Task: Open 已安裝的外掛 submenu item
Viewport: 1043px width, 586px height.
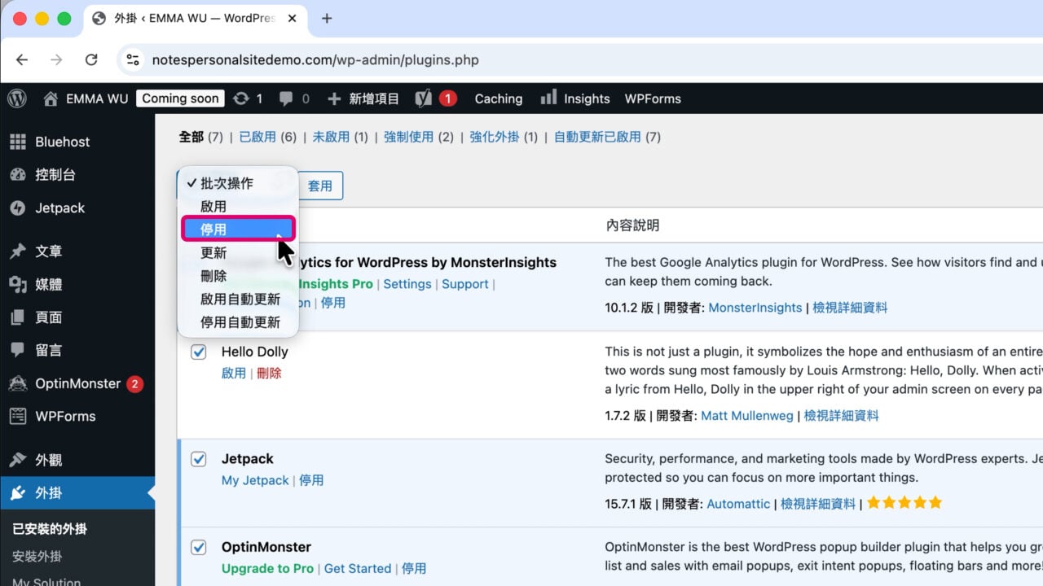Action: [x=50, y=529]
